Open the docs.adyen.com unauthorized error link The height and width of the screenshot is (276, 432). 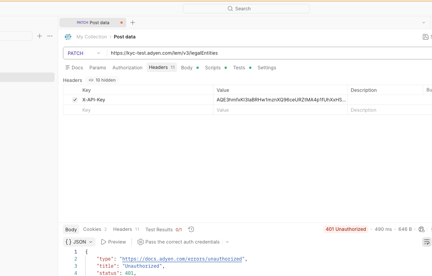point(182,259)
